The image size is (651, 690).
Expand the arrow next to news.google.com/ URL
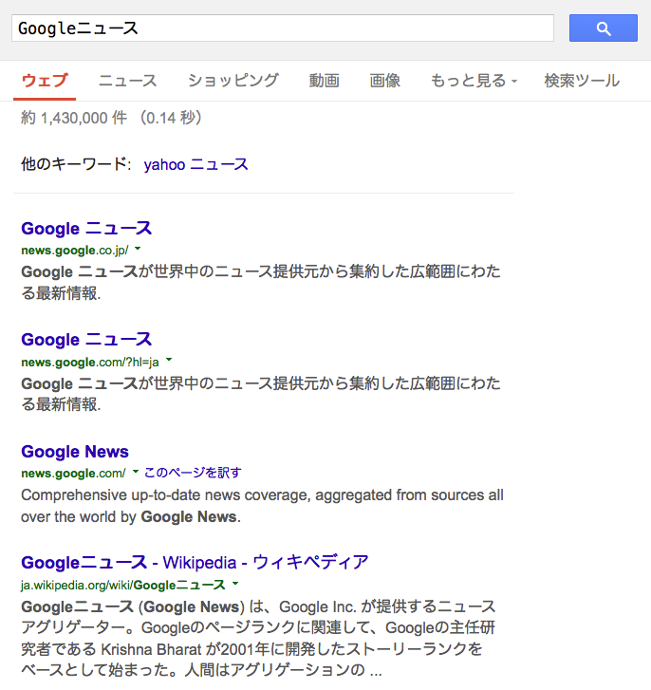tap(136, 472)
